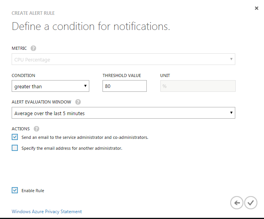Screen dimensions: 264x219
Task: Click the Metric help question mark icon
Action: 33,48
